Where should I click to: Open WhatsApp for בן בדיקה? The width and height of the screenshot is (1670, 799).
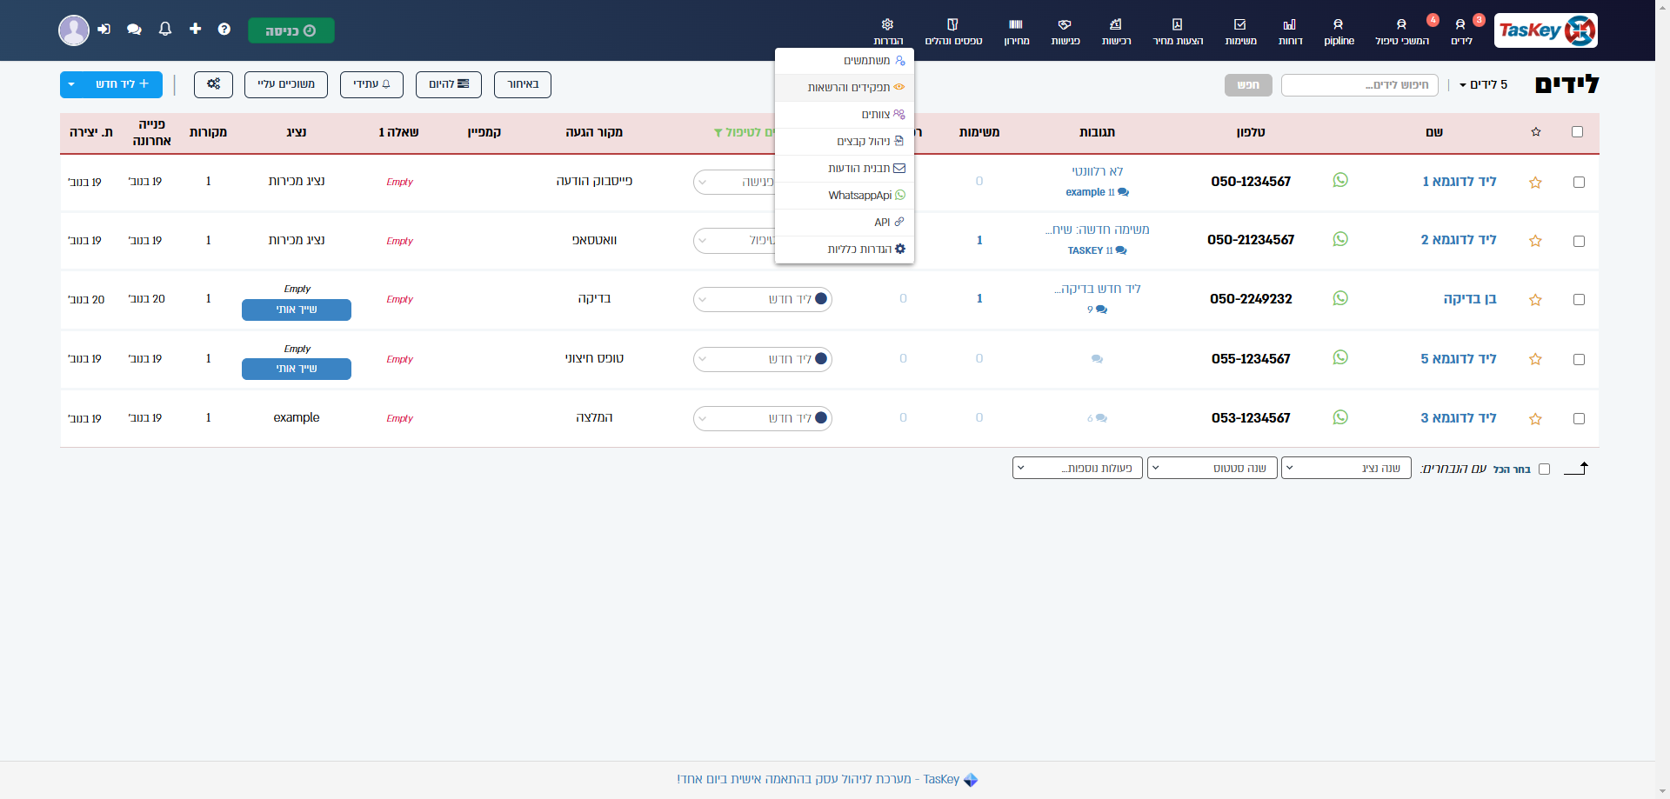pyautogui.click(x=1340, y=298)
